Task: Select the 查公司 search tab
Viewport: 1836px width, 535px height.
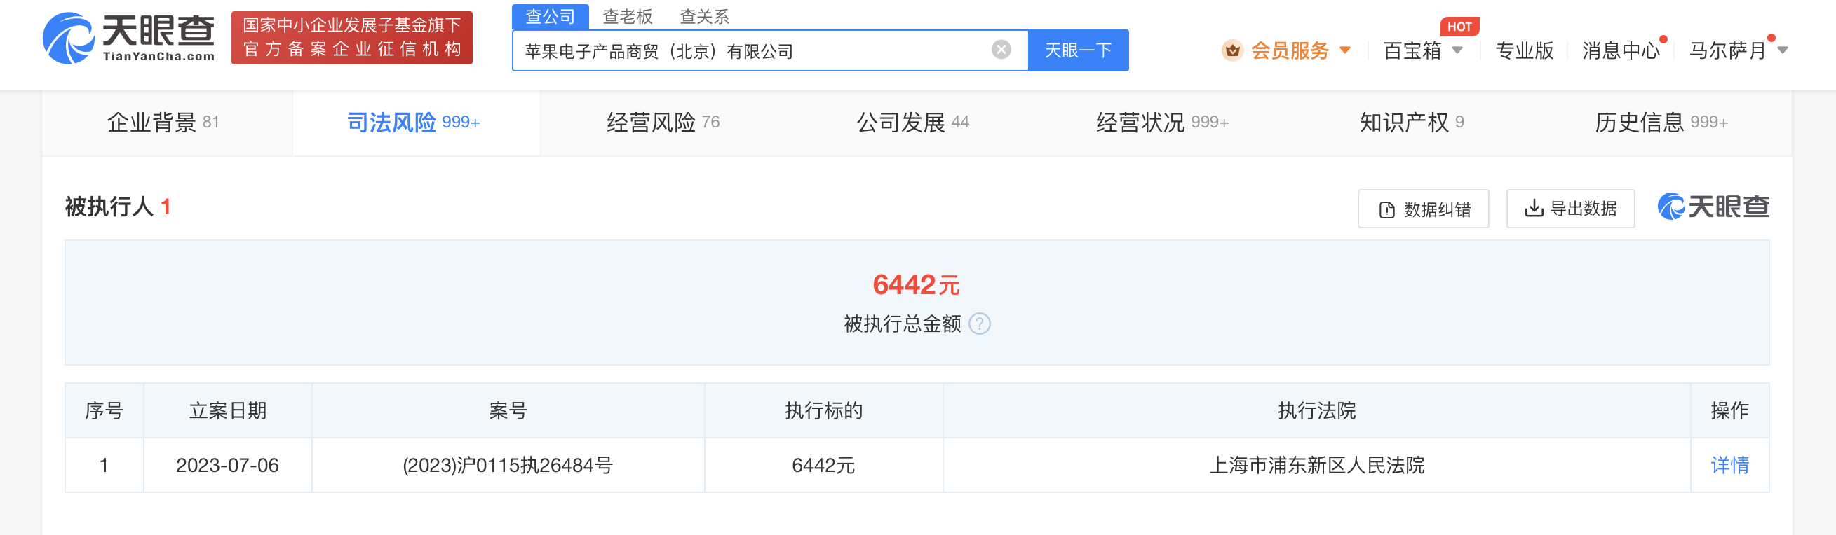Action: pyautogui.click(x=551, y=16)
